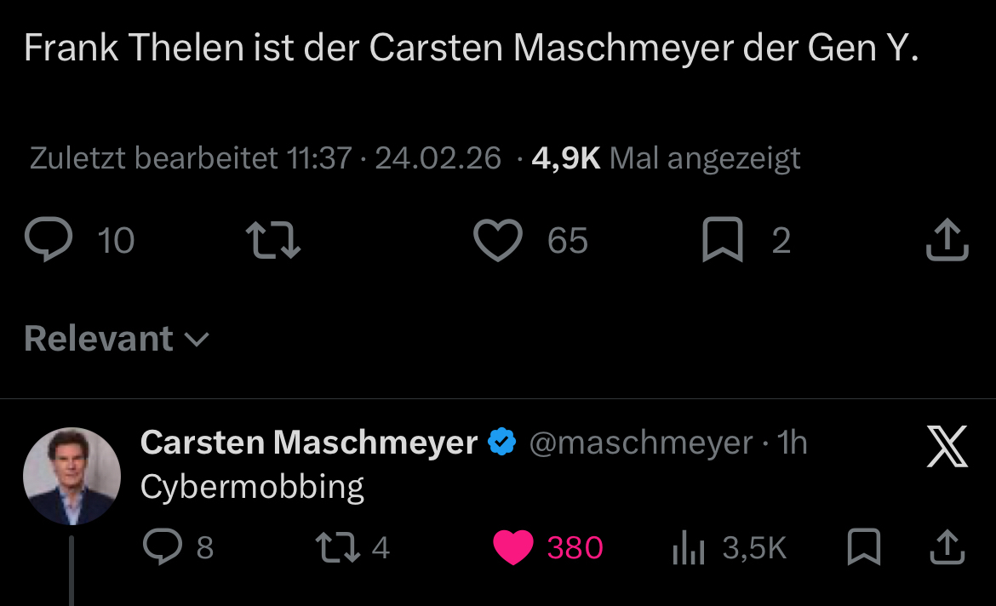
Task: Bookmark the main post
Action: coord(721,241)
